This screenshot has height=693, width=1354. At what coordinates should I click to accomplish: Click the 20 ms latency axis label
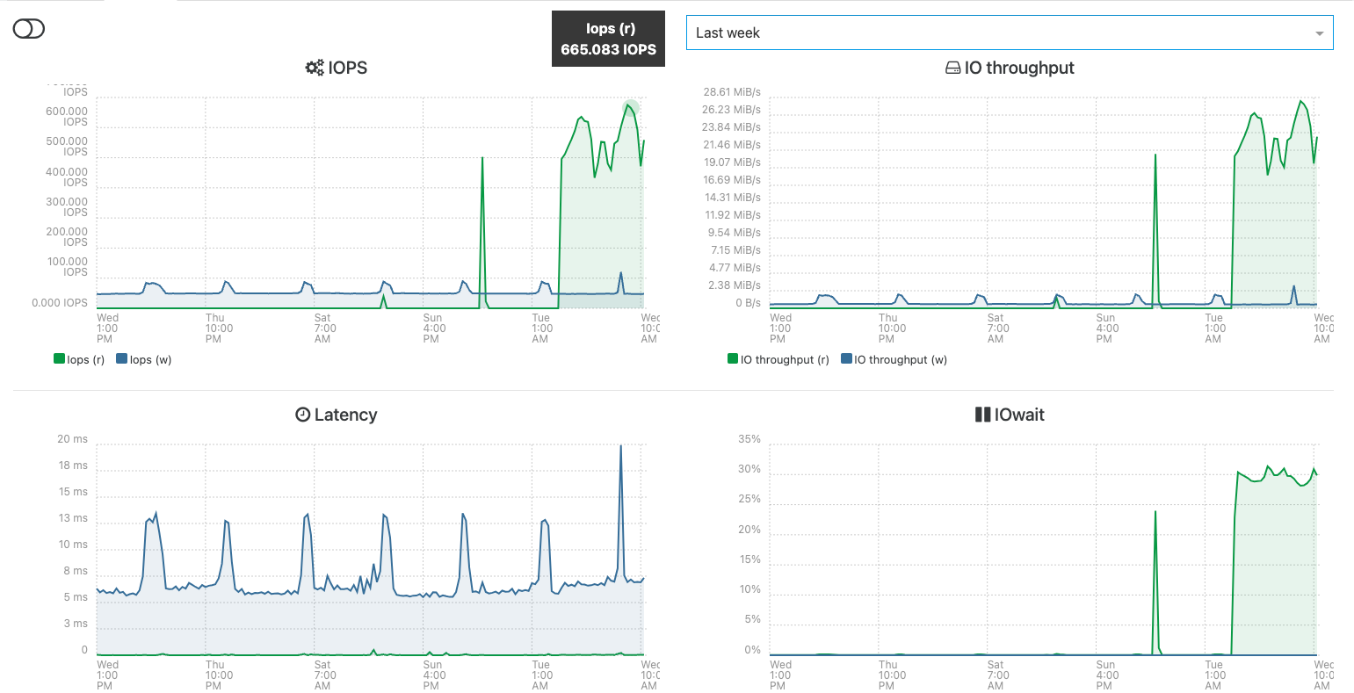click(73, 439)
